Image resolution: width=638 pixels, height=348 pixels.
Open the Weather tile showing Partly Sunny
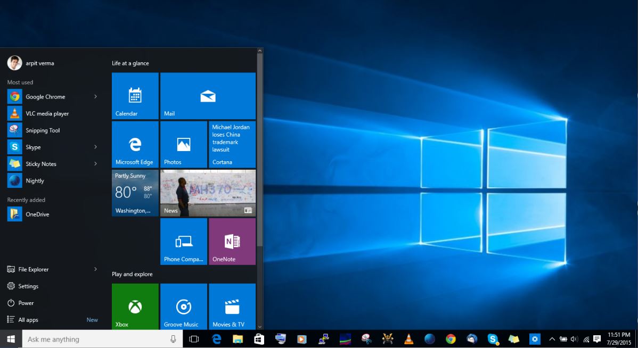pyautogui.click(x=135, y=193)
